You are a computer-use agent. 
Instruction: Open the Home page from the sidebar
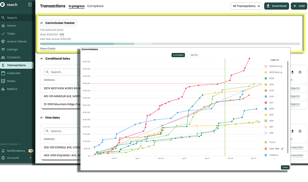click(x=11, y=25)
